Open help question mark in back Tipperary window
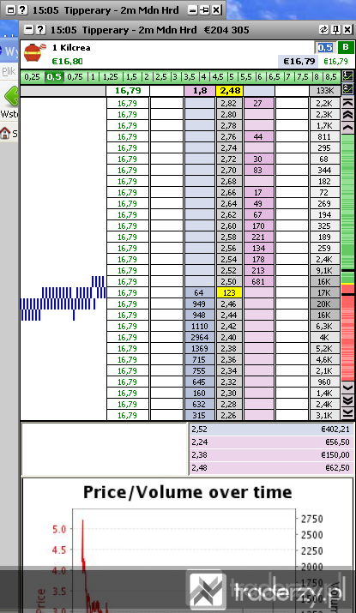This screenshot has height=613, width=356. click(x=23, y=9)
